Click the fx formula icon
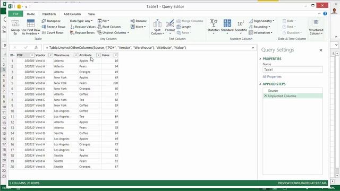The width and height of the screenshot is (340, 191). 36,47
